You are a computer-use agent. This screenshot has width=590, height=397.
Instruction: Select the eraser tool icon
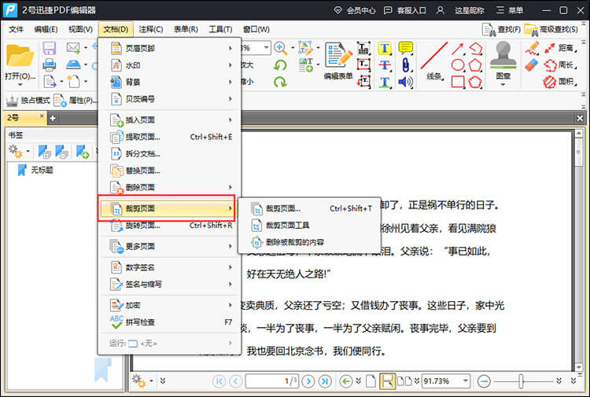click(x=532, y=65)
